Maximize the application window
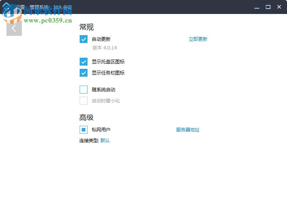 coord(268,7)
